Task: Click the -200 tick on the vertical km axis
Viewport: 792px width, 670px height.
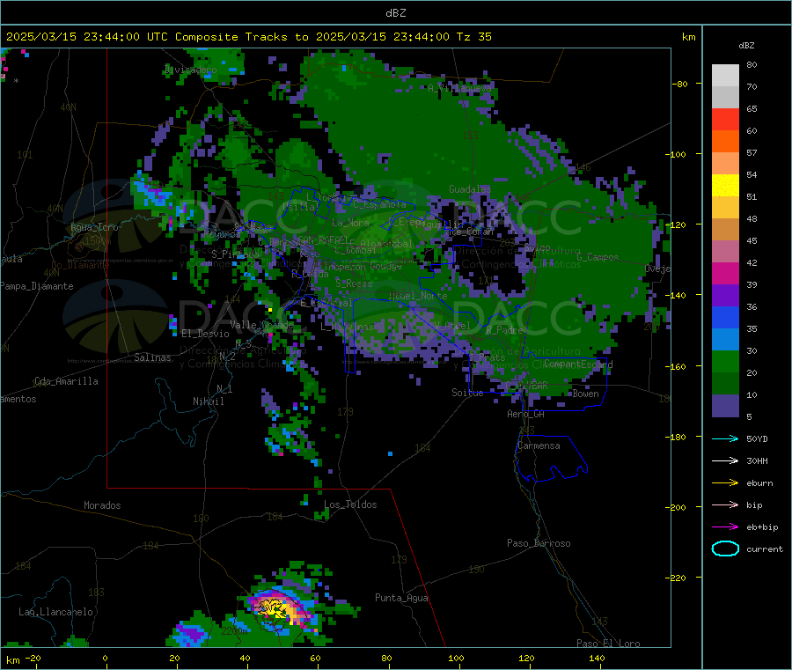Action: point(675,507)
